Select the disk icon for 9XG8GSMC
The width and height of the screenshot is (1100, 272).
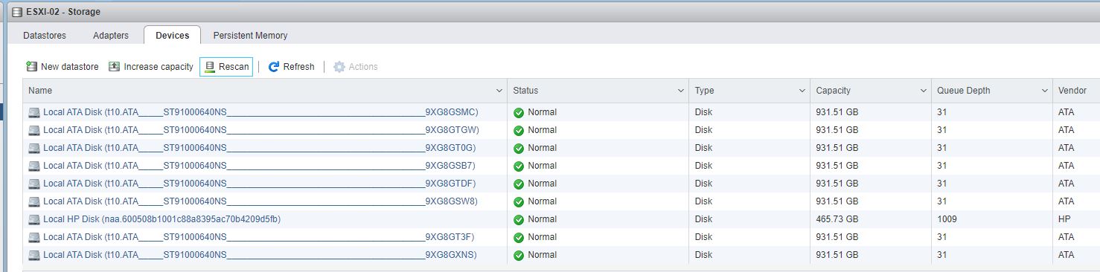tap(34, 112)
